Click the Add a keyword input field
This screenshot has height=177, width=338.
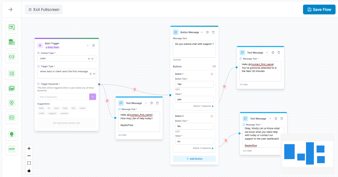point(63,97)
